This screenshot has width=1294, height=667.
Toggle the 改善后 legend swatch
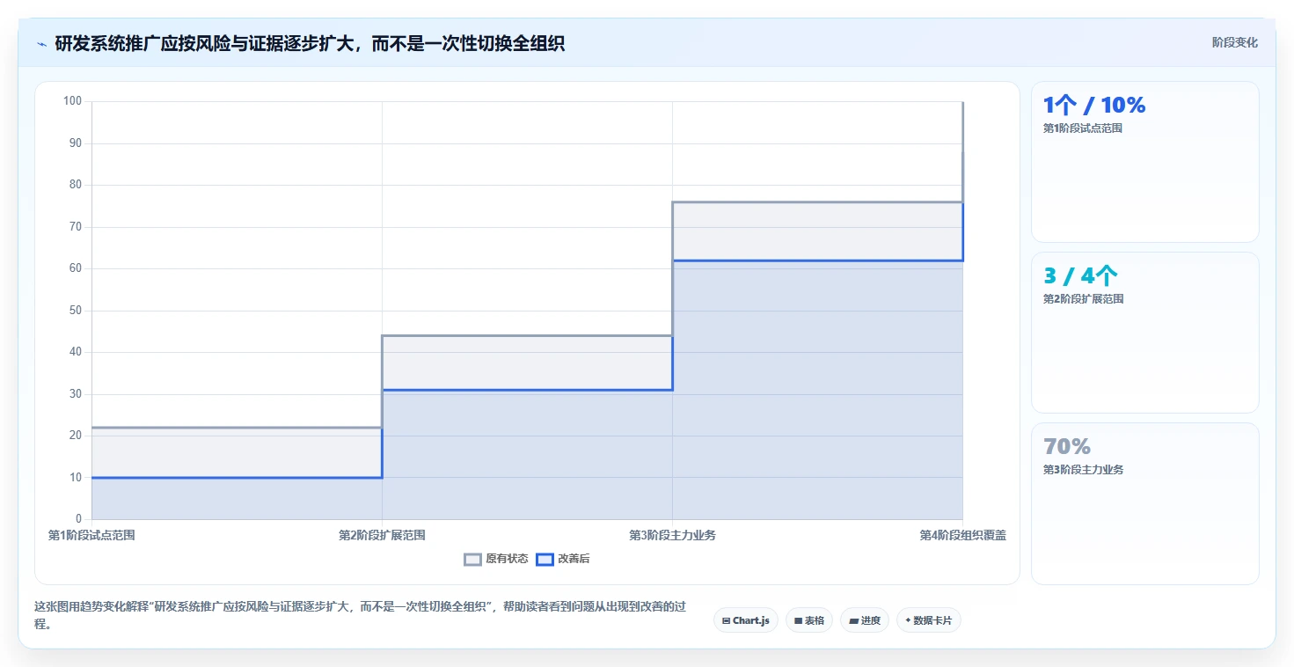point(545,559)
